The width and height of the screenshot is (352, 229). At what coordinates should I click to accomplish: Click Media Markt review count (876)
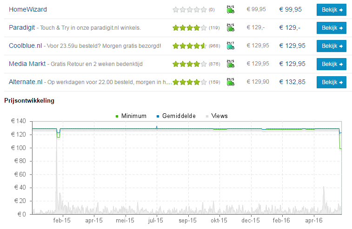coord(214,64)
